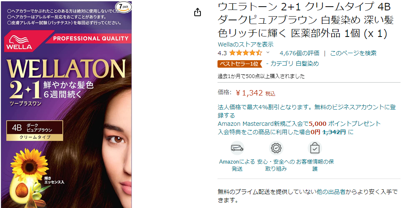Click the Amazonによる発送 label
Viewport: 408px width, 208px height.
pos(237,165)
